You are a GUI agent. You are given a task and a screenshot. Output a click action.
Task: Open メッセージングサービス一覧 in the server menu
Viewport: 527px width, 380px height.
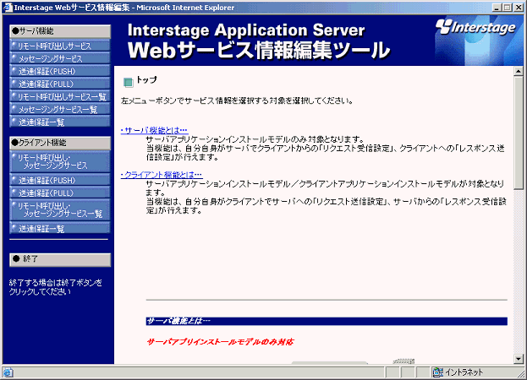(60, 109)
